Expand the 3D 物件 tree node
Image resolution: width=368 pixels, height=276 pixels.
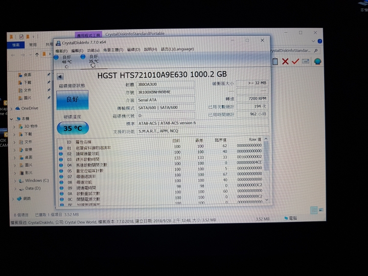coord(14,127)
